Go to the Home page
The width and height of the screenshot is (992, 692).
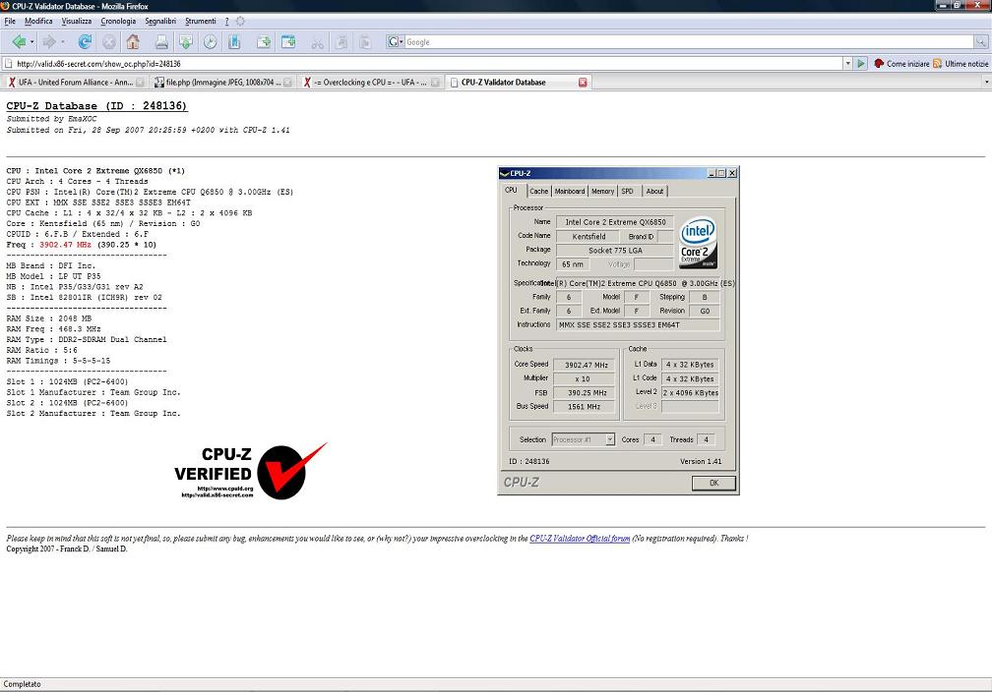point(133,41)
